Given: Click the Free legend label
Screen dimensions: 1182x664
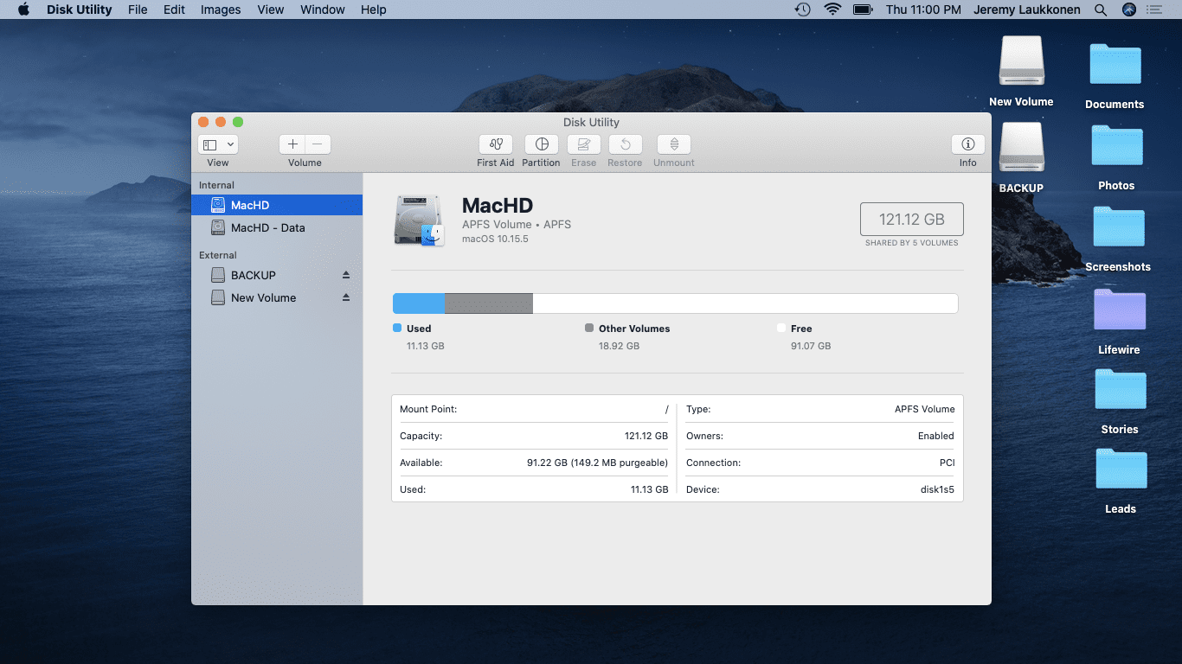Looking at the screenshot, I should [x=801, y=329].
